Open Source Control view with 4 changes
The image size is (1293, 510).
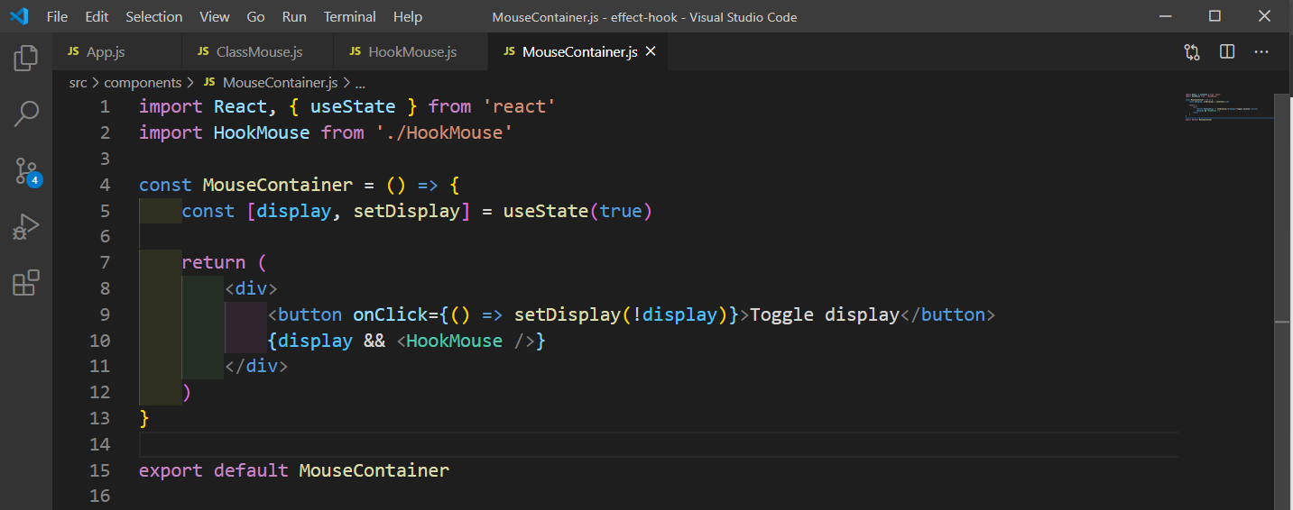(x=27, y=171)
